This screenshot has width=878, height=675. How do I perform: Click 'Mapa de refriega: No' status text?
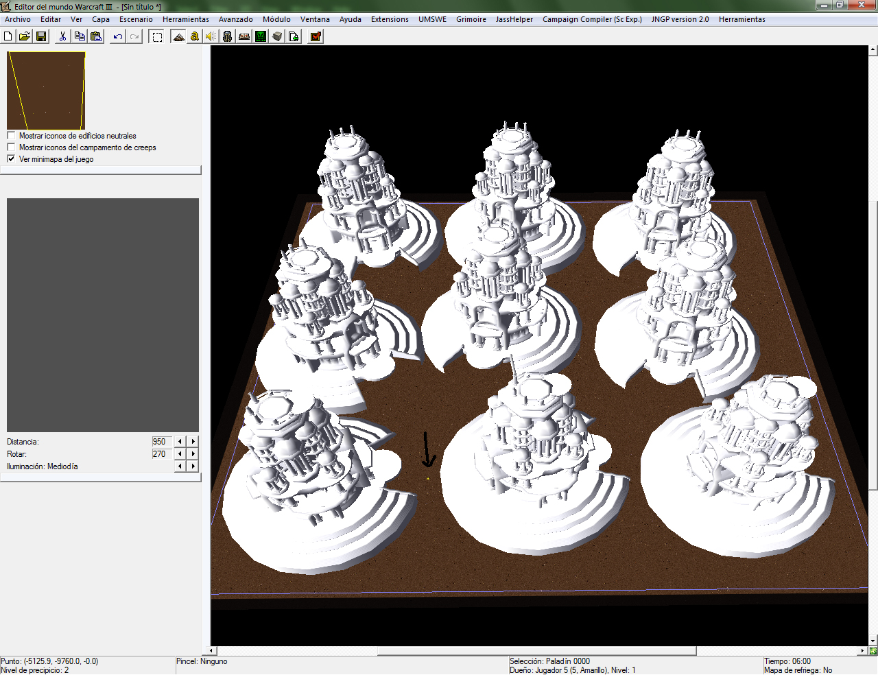[x=798, y=670]
